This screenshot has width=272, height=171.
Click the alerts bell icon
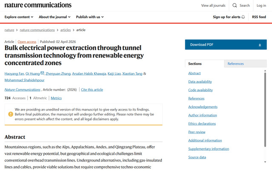click(243, 17)
